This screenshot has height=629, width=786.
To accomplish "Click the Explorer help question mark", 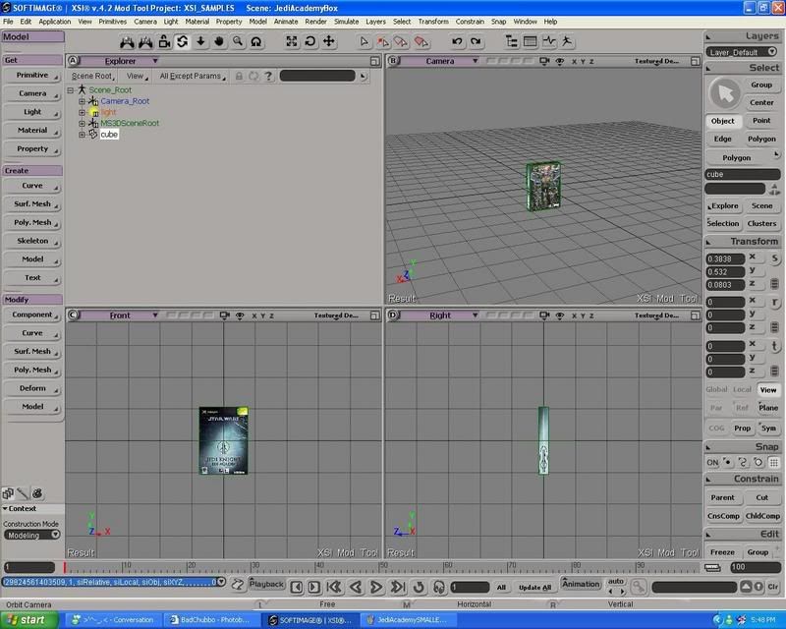I will click(x=268, y=76).
